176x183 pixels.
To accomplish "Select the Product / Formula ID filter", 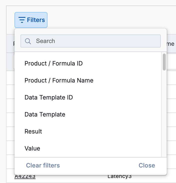I will coord(53,63).
